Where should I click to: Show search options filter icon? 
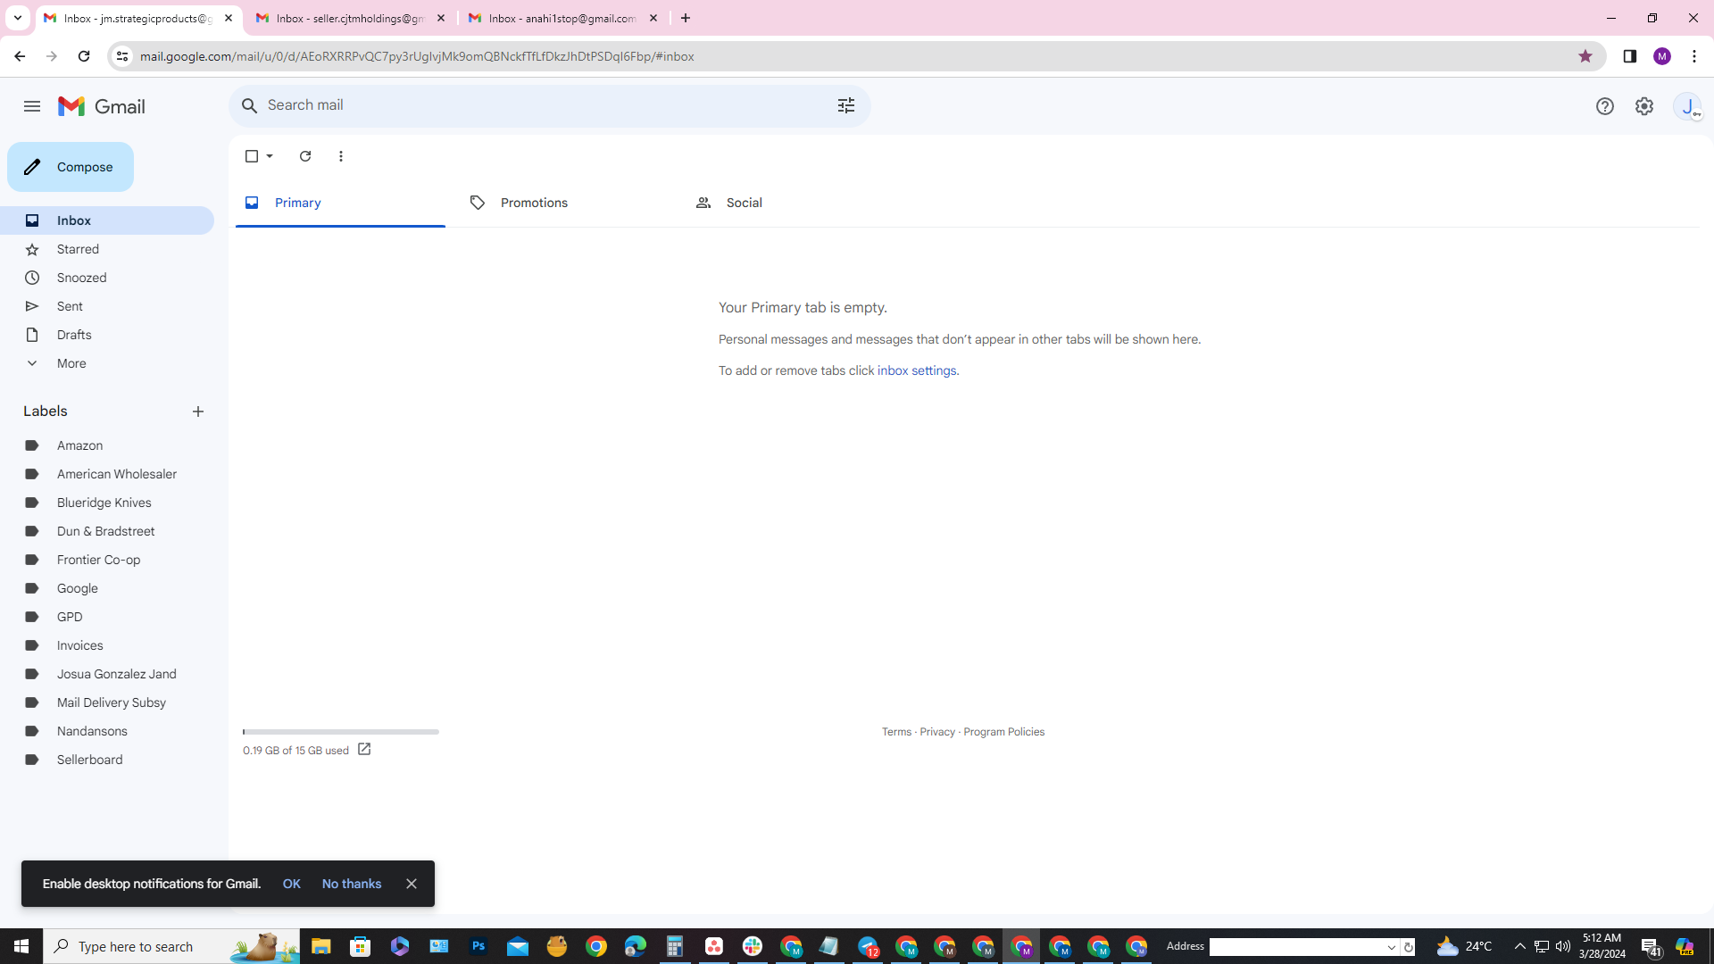(846, 105)
